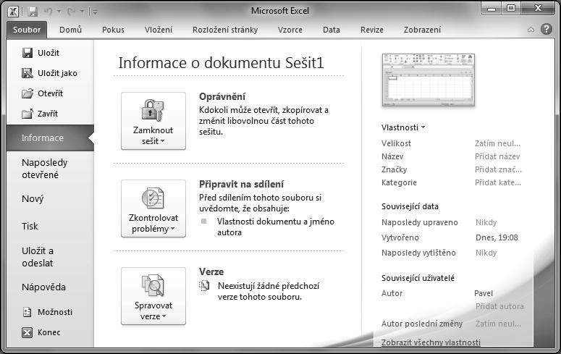
Task: Click the Uložit jako icon
Action: tap(28, 73)
